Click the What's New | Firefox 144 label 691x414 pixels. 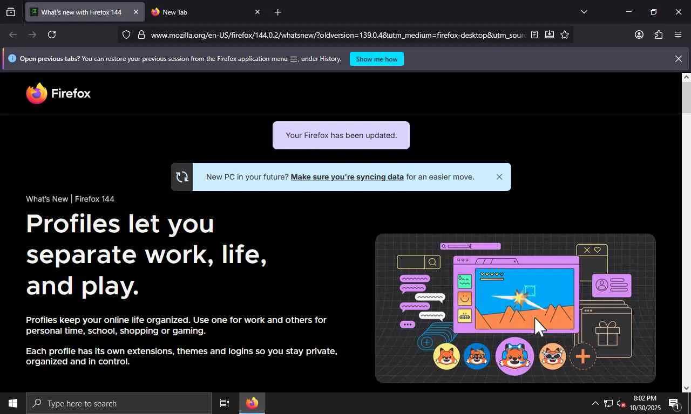point(70,199)
